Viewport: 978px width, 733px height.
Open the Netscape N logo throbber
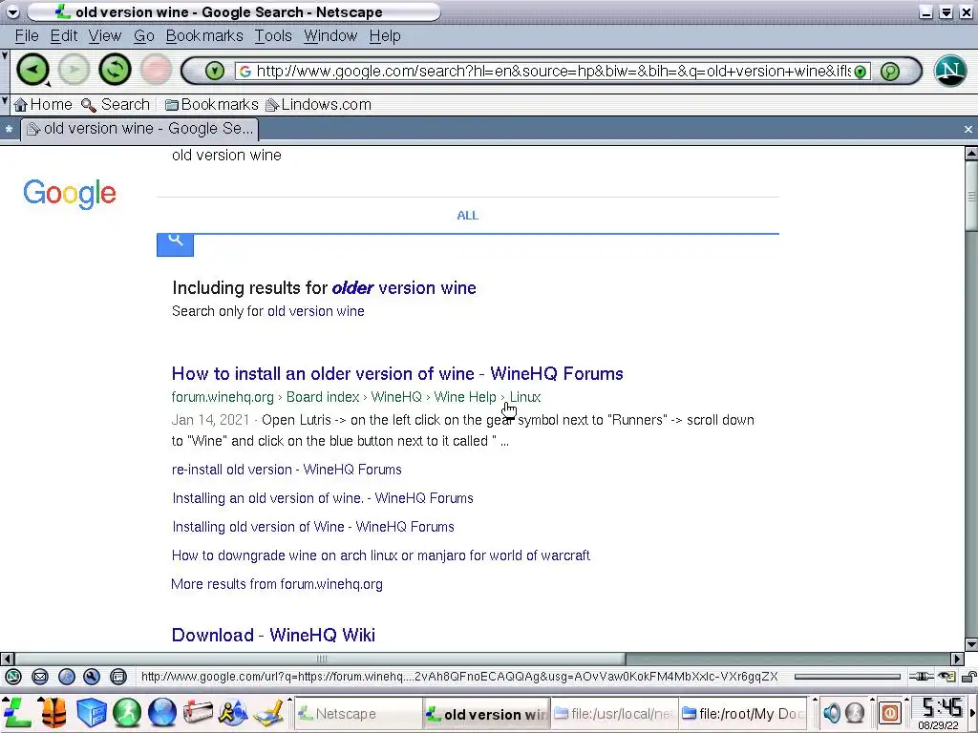[950, 71]
